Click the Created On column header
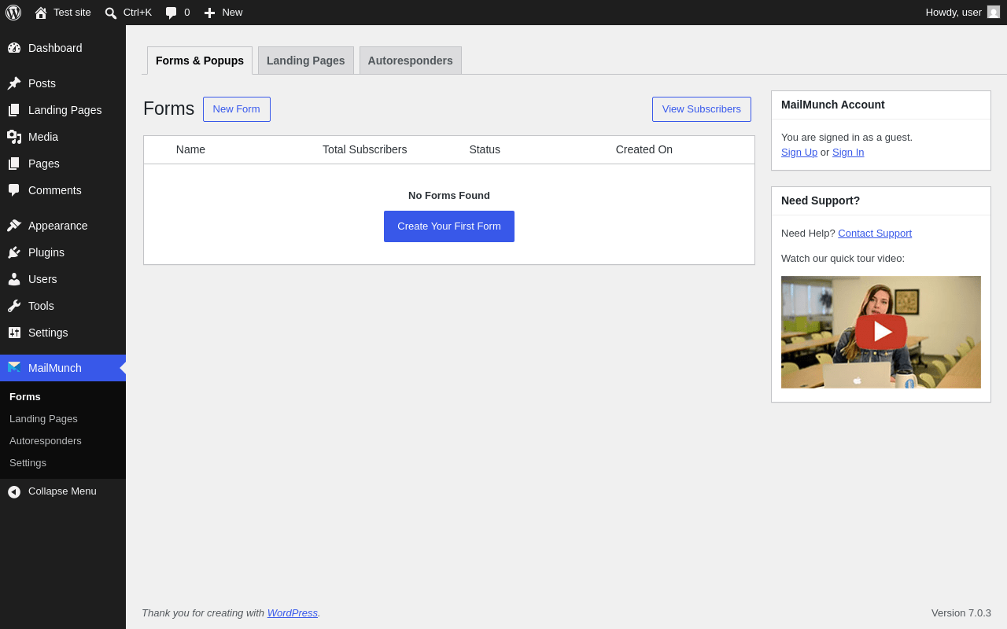1007x629 pixels. [x=644, y=149]
